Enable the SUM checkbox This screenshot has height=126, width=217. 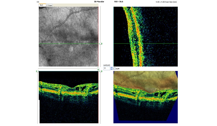coord(115,69)
